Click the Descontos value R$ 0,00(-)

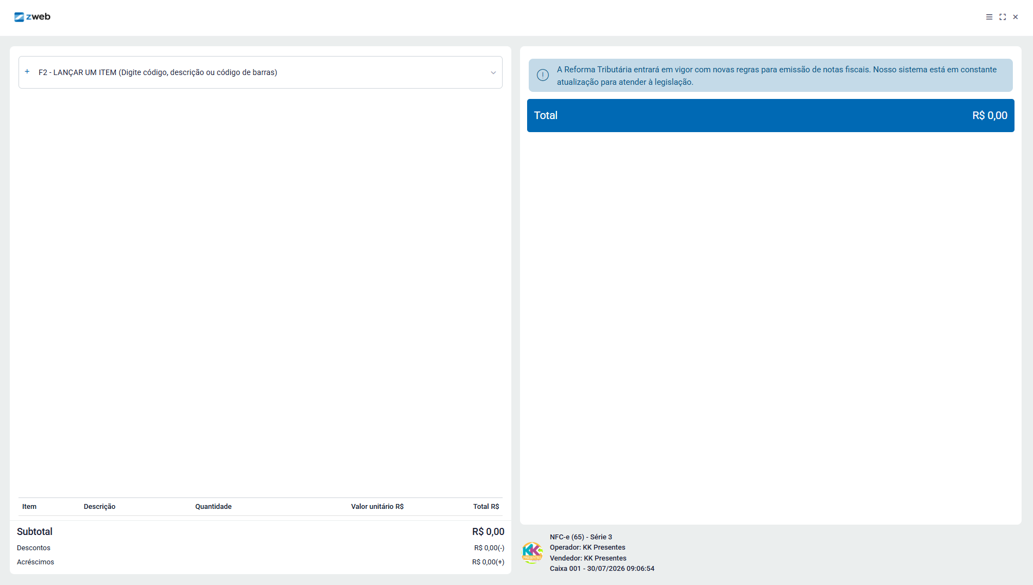pyautogui.click(x=489, y=548)
